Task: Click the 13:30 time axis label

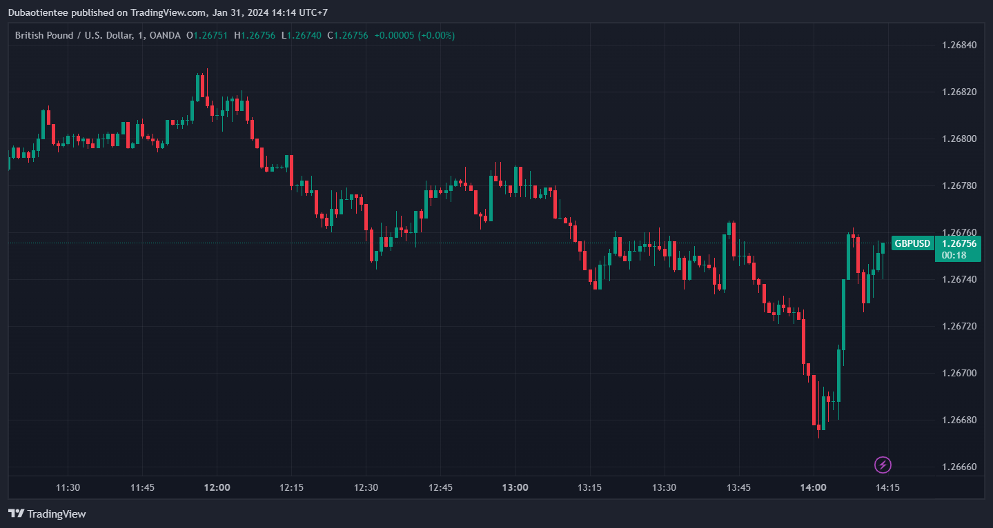Action: [x=664, y=487]
